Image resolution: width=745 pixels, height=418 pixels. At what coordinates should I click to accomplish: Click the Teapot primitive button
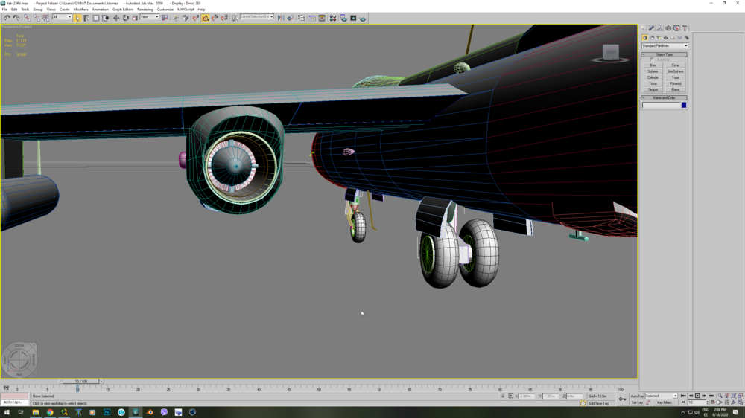[653, 90]
